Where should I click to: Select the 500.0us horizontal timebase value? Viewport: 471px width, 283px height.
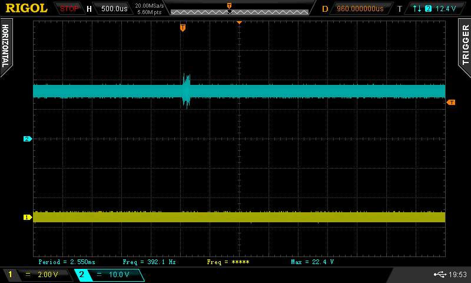pos(114,9)
